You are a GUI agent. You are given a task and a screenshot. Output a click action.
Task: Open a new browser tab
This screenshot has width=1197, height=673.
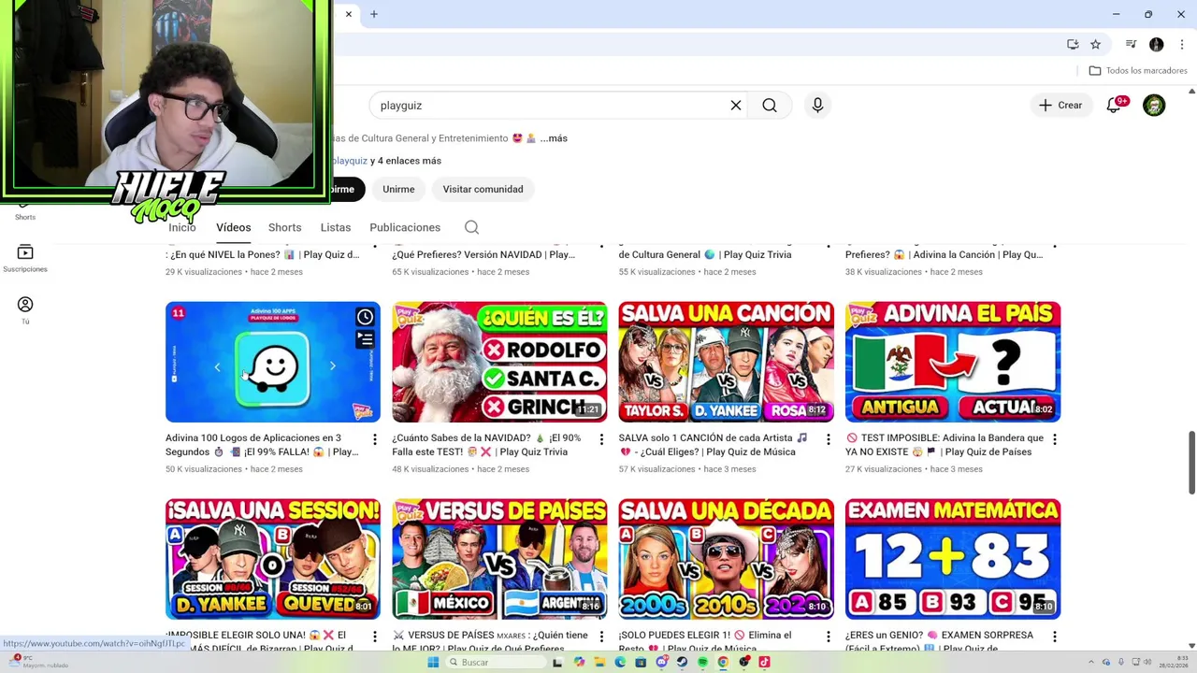(374, 14)
